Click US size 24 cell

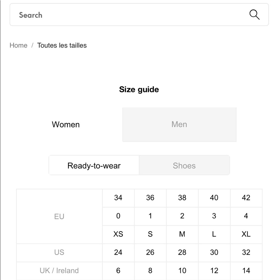[x=118, y=253]
